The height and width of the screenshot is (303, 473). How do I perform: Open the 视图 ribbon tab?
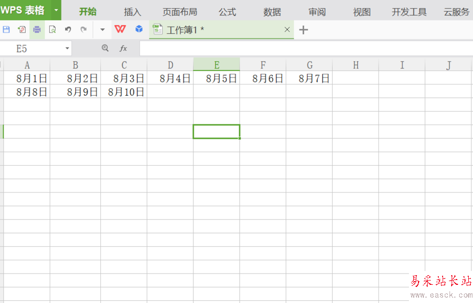click(x=361, y=12)
